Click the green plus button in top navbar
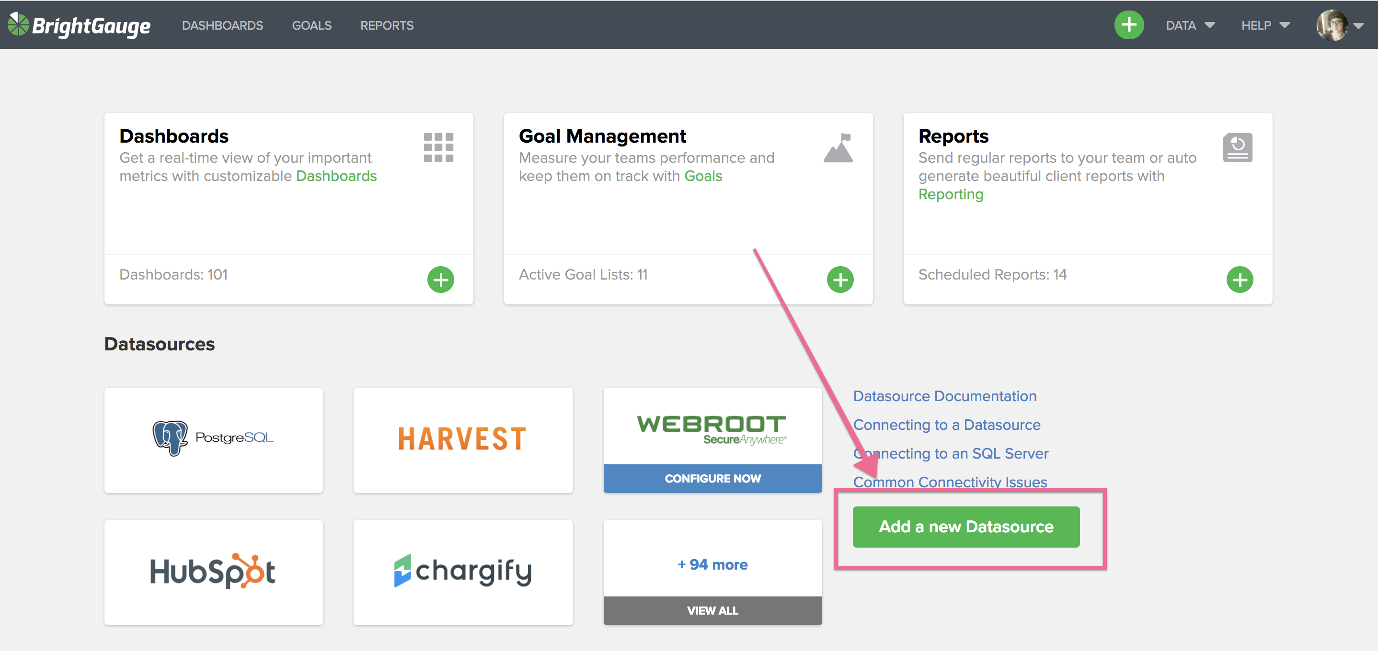 pos(1129,25)
